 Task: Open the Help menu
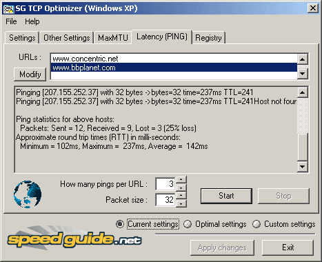pos(32,21)
